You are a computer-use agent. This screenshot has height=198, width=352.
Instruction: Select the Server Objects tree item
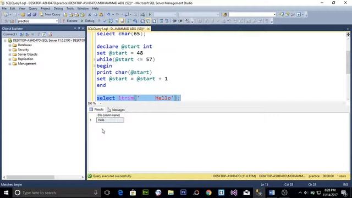coord(28,54)
